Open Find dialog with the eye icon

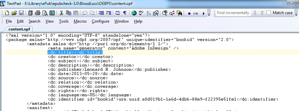point(165,13)
